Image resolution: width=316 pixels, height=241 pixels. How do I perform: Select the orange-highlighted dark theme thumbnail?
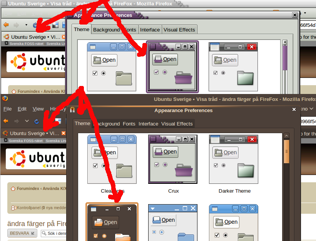click(112, 222)
